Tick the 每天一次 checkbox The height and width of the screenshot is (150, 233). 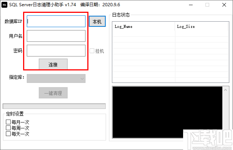[8, 133]
